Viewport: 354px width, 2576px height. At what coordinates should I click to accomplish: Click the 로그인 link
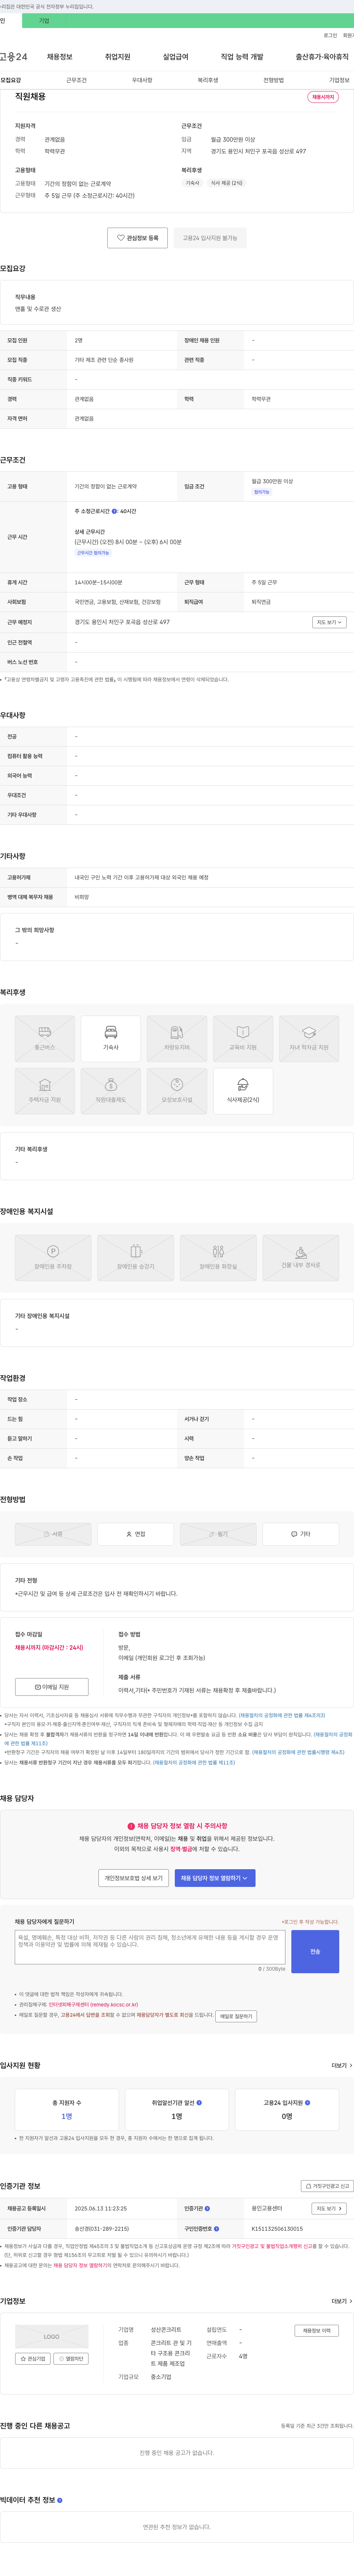[x=330, y=35]
